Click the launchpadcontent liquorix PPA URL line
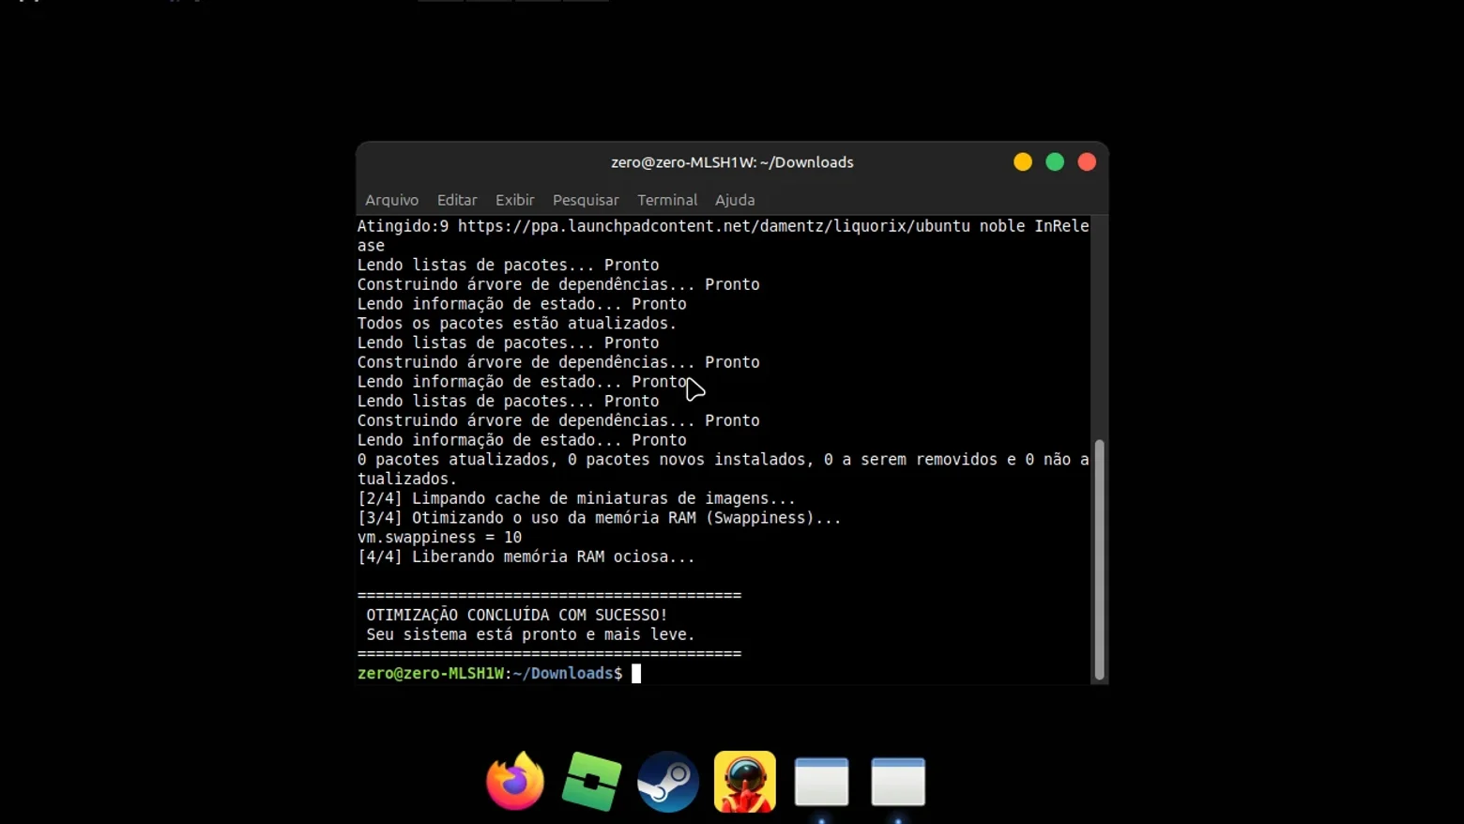Screen dimensions: 1464x824 click(723, 236)
